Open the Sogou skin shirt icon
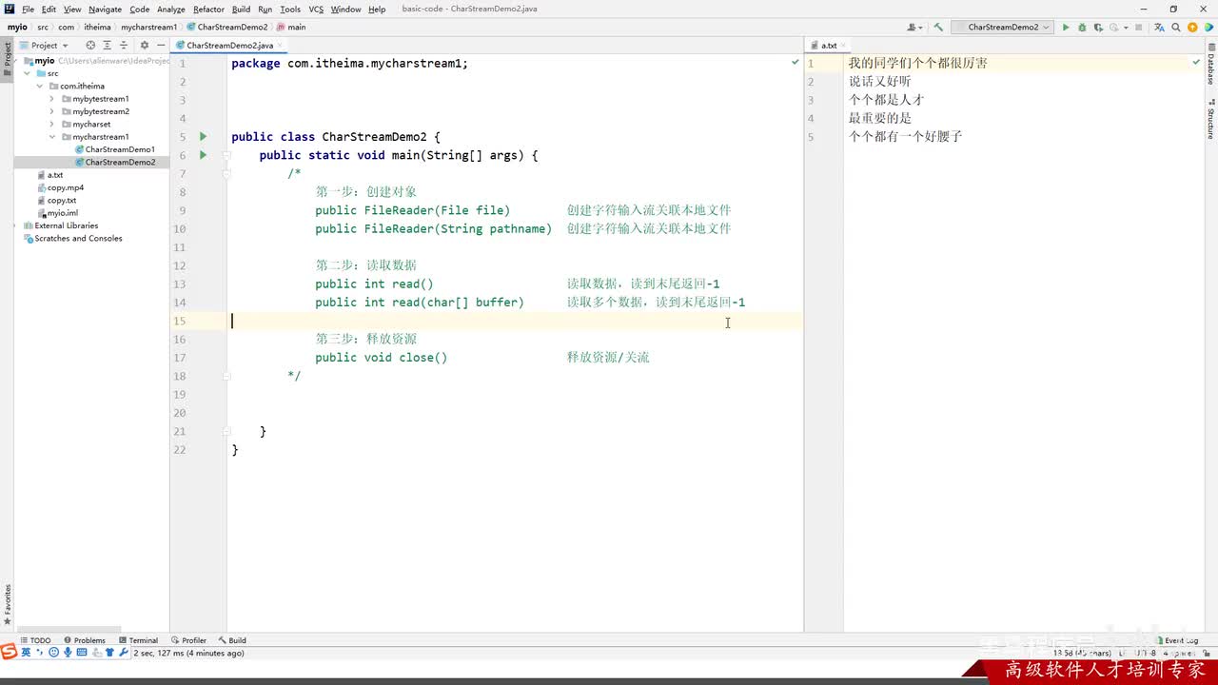 click(109, 653)
